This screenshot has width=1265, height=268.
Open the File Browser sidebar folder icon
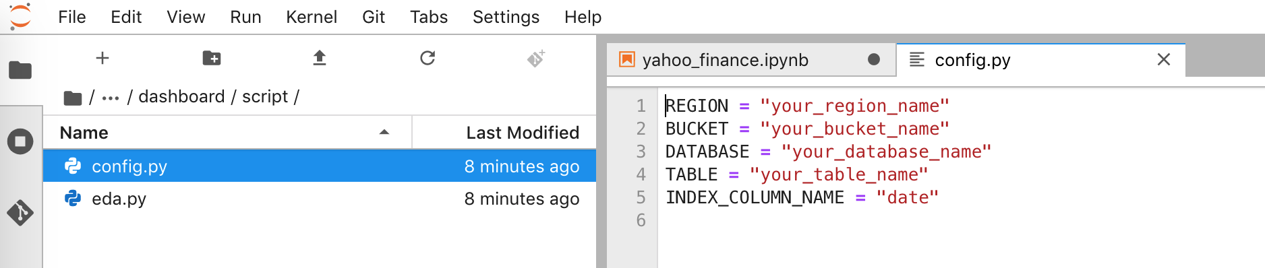pyautogui.click(x=20, y=70)
